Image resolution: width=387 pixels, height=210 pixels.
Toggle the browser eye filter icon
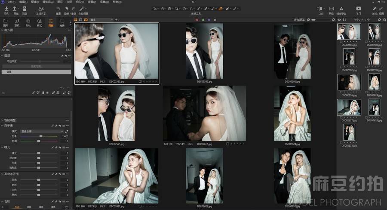tap(339, 20)
